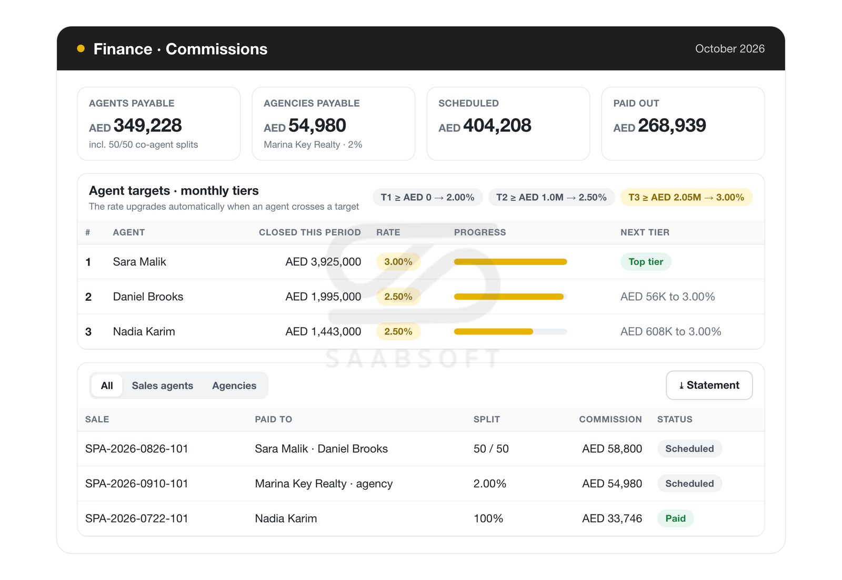Select agent name Nadia Karim in targets table
The height and width of the screenshot is (580, 842).
click(x=144, y=332)
